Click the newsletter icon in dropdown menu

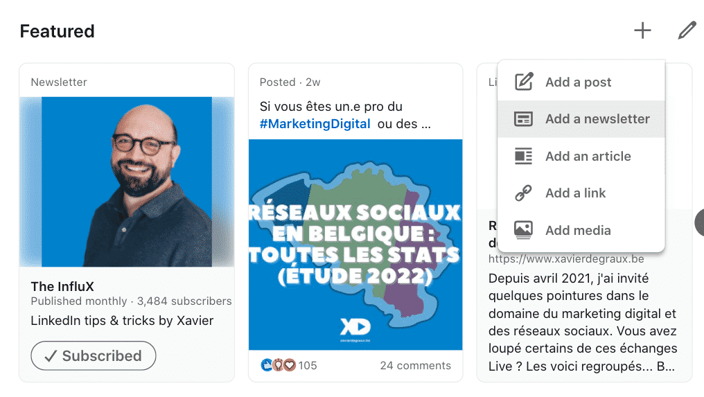(524, 119)
